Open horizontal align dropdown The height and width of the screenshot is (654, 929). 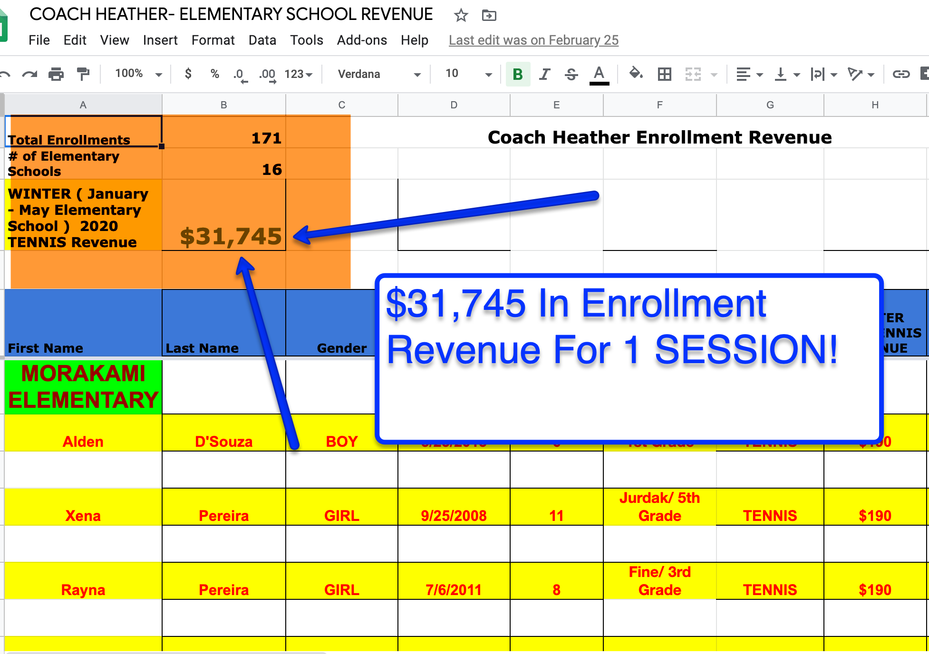749,74
